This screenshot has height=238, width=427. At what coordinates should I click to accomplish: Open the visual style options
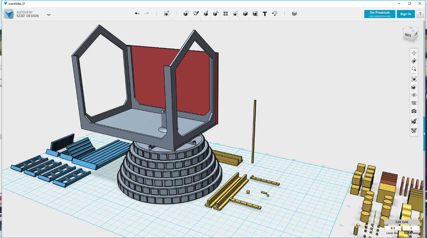pyautogui.click(x=414, y=87)
